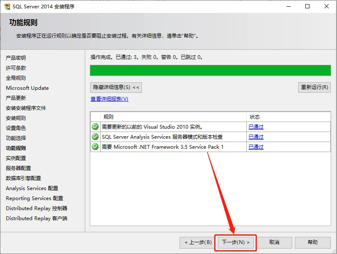The width and height of the screenshot is (337, 254).
Task: Maximize the SQL Server 2014 setup window
Action: point(307,6)
